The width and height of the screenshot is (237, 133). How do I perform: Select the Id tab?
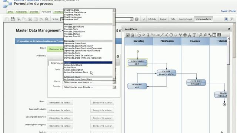click(x=143, y=19)
